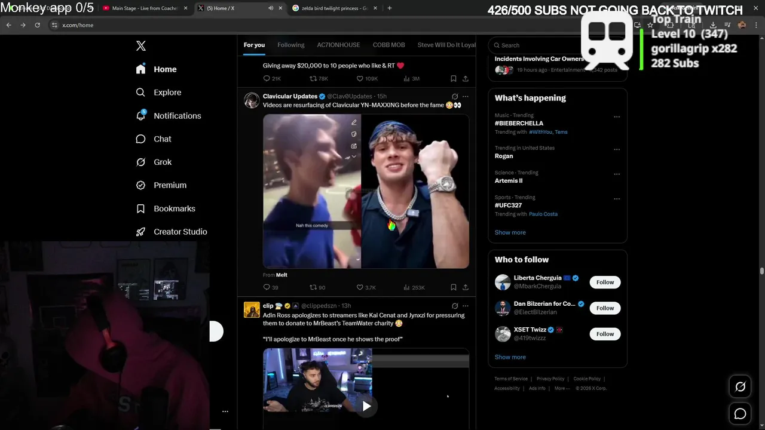This screenshot has width=765, height=430.
Task: Ask Grok about the clip post
Action: [x=455, y=306]
